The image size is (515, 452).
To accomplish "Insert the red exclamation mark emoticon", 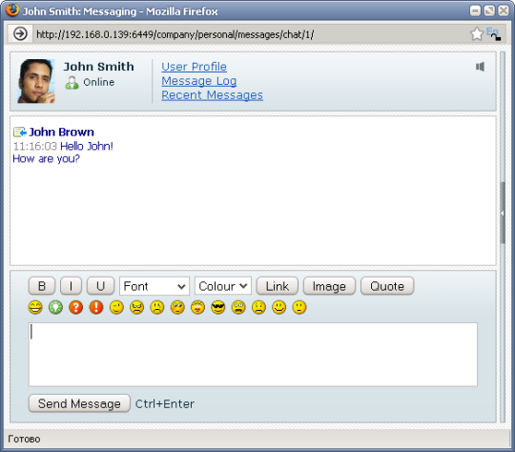I will point(96,307).
